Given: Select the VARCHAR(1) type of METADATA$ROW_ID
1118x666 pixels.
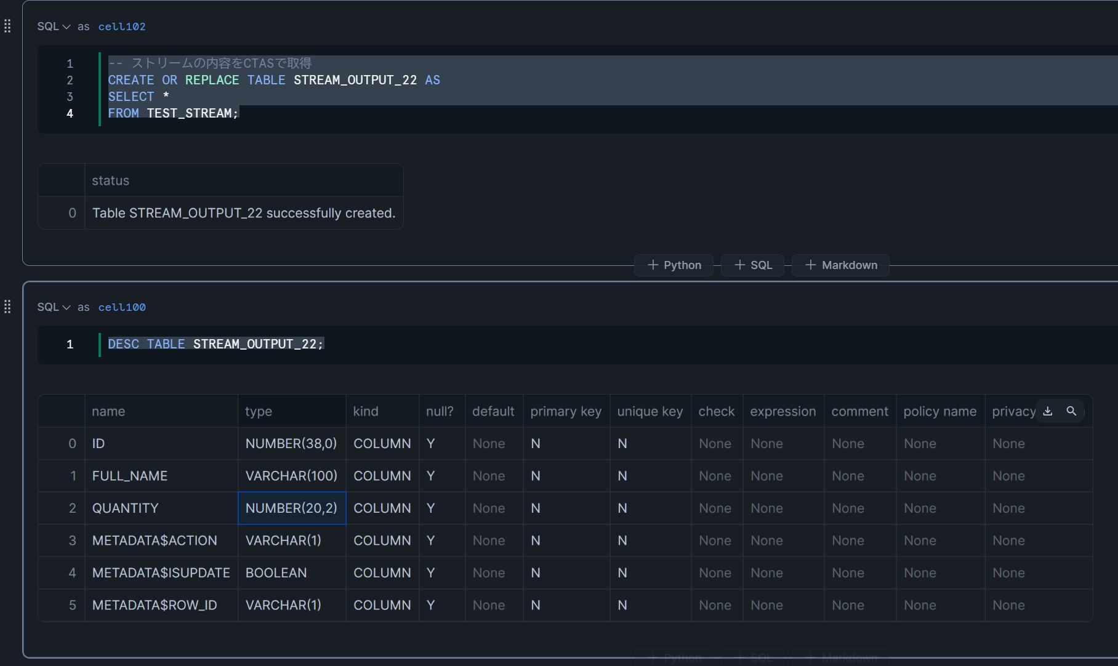Looking at the screenshot, I should 292,605.
